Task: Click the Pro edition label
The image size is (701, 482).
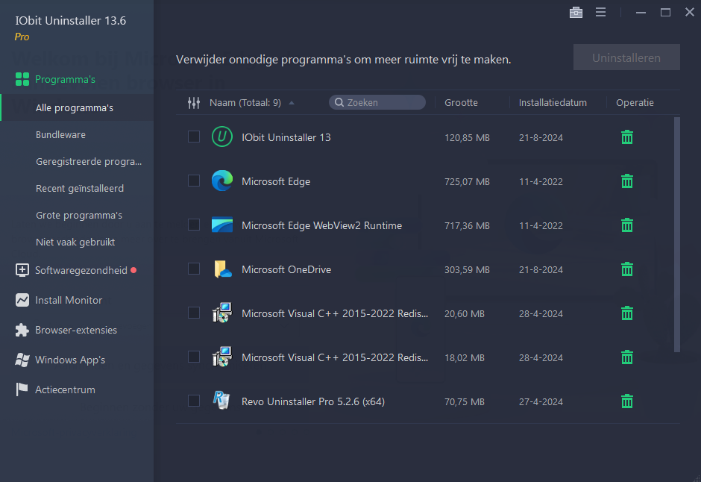Action: pos(22,37)
